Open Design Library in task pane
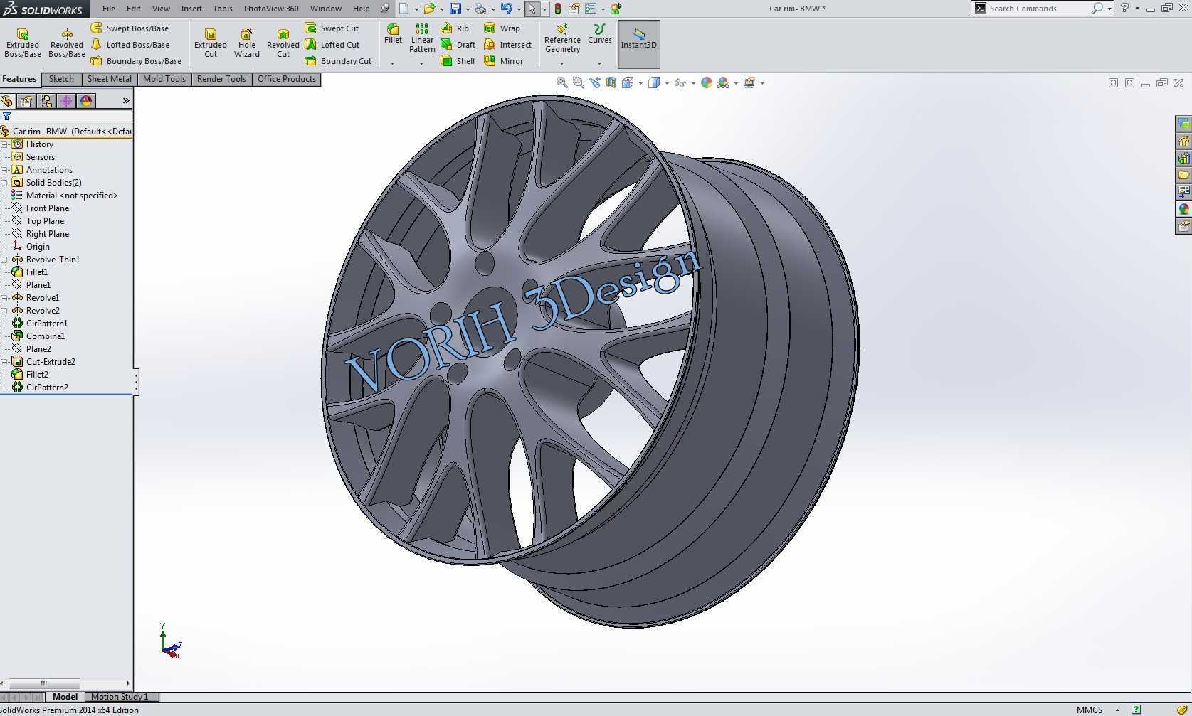 pyautogui.click(x=1183, y=158)
